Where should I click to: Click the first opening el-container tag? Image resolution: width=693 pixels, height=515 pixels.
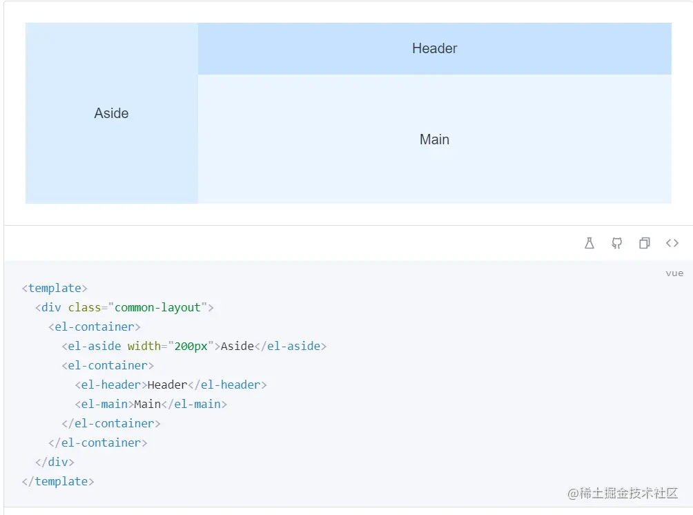point(95,327)
